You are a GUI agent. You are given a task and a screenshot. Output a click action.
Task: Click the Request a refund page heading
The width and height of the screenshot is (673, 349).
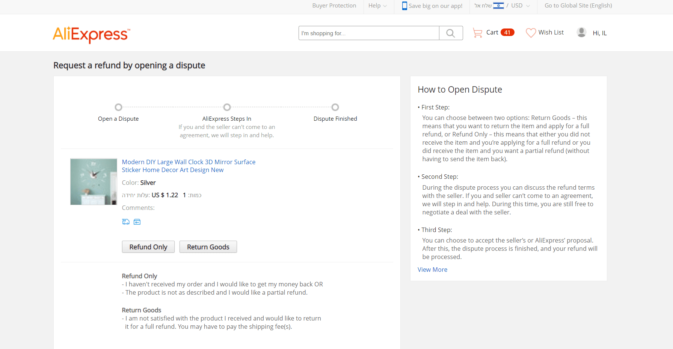pos(129,66)
